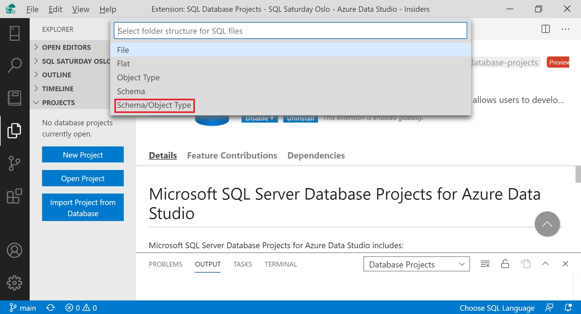Open the Manage settings gear
The height and width of the screenshot is (314, 581).
14,283
